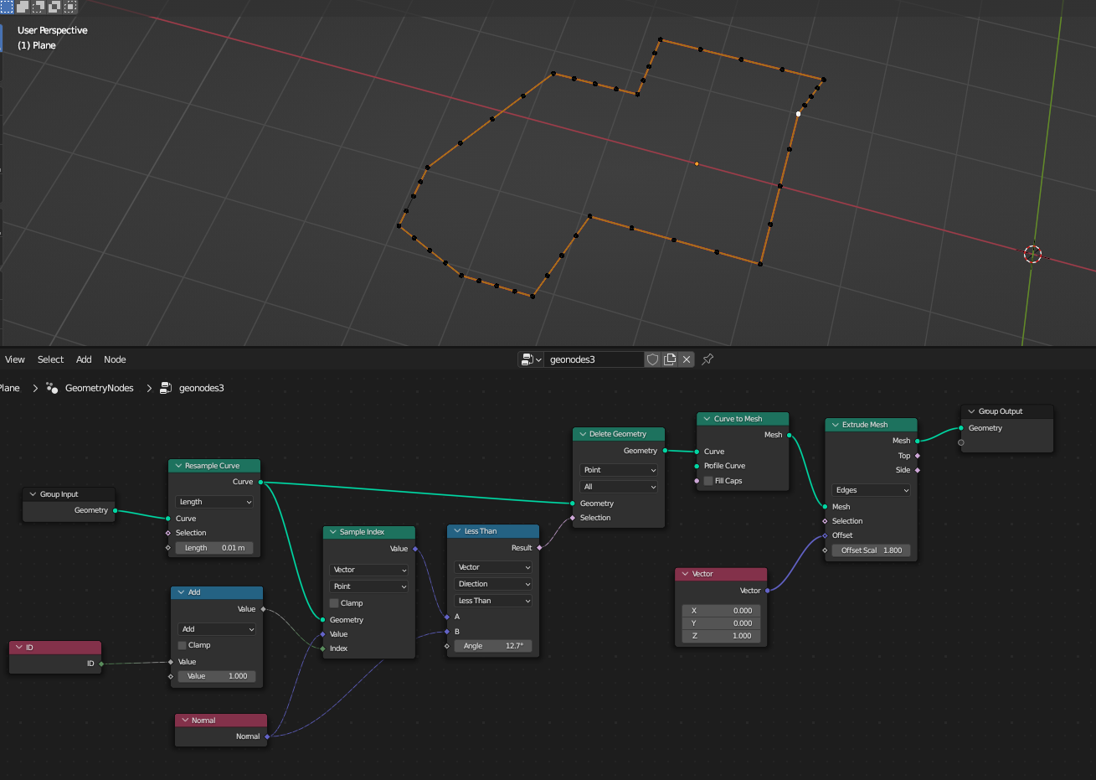Image resolution: width=1096 pixels, height=780 pixels.
Task: Open the Point domain dropdown in Sample Index
Action: click(x=369, y=586)
